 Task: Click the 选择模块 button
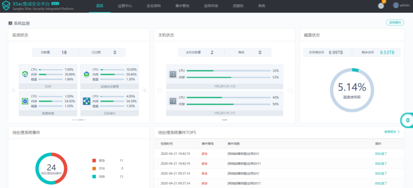coord(395,23)
